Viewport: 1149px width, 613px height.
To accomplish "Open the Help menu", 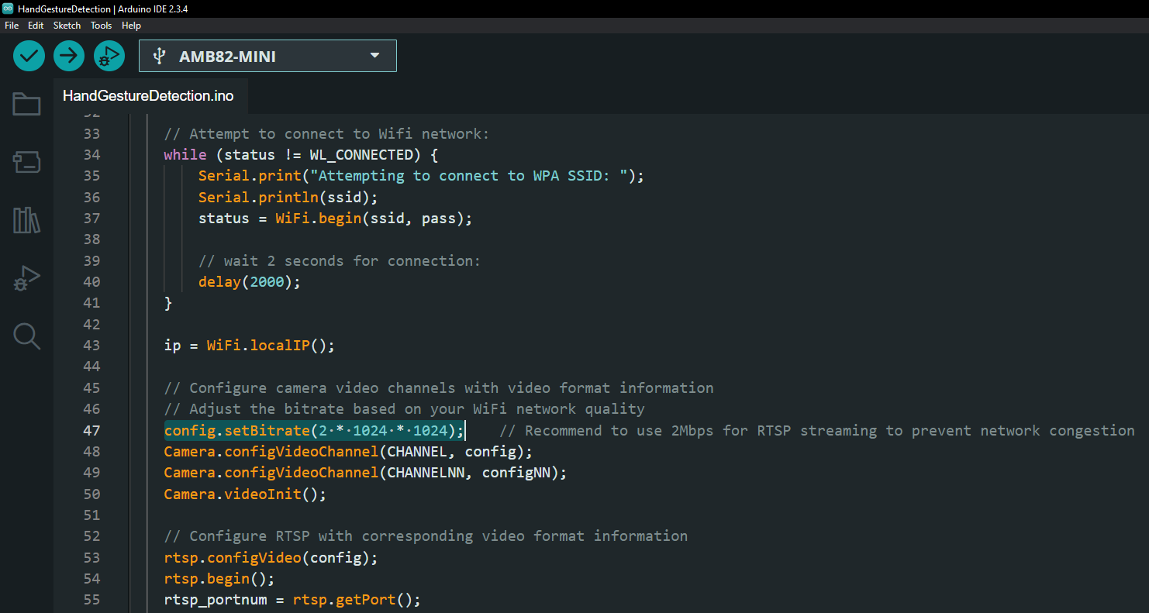I will coord(132,26).
